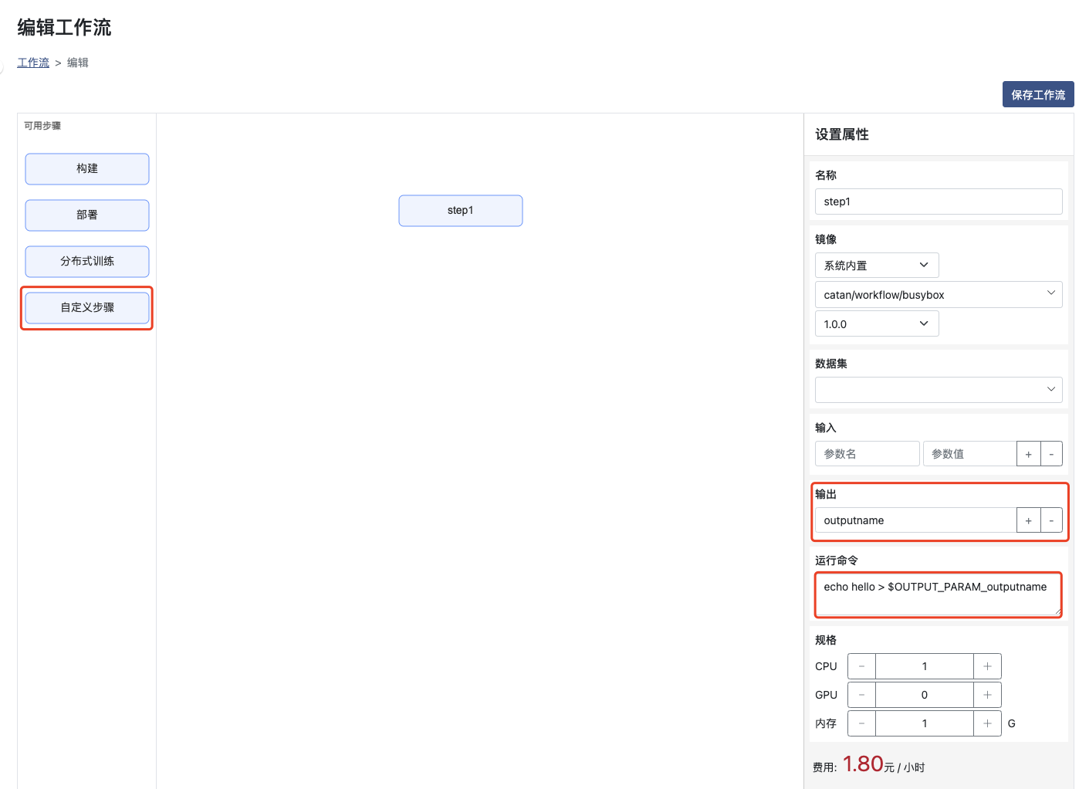Image resolution: width=1079 pixels, height=789 pixels.
Task: Expand the 数据集 dataset dropdown
Action: [x=938, y=390]
